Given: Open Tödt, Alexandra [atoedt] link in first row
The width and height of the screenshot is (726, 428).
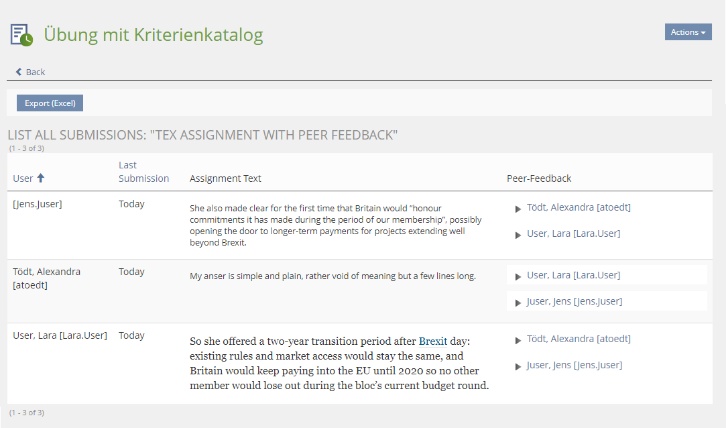Looking at the screenshot, I should pyautogui.click(x=579, y=207).
